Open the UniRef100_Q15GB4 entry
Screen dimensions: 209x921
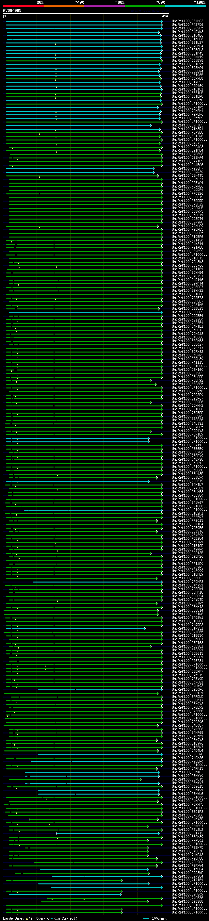pyautogui.click(x=187, y=869)
